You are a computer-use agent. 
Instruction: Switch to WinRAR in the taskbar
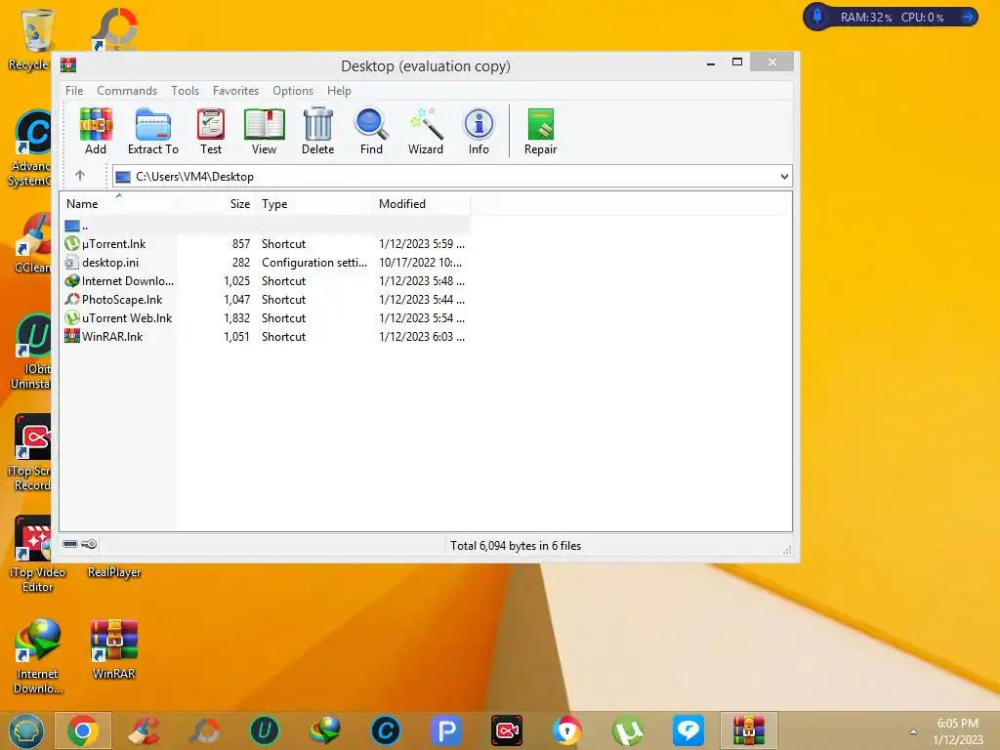[749, 730]
